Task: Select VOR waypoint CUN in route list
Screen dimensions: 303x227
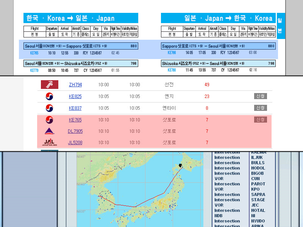Action: tap(255, 179)
